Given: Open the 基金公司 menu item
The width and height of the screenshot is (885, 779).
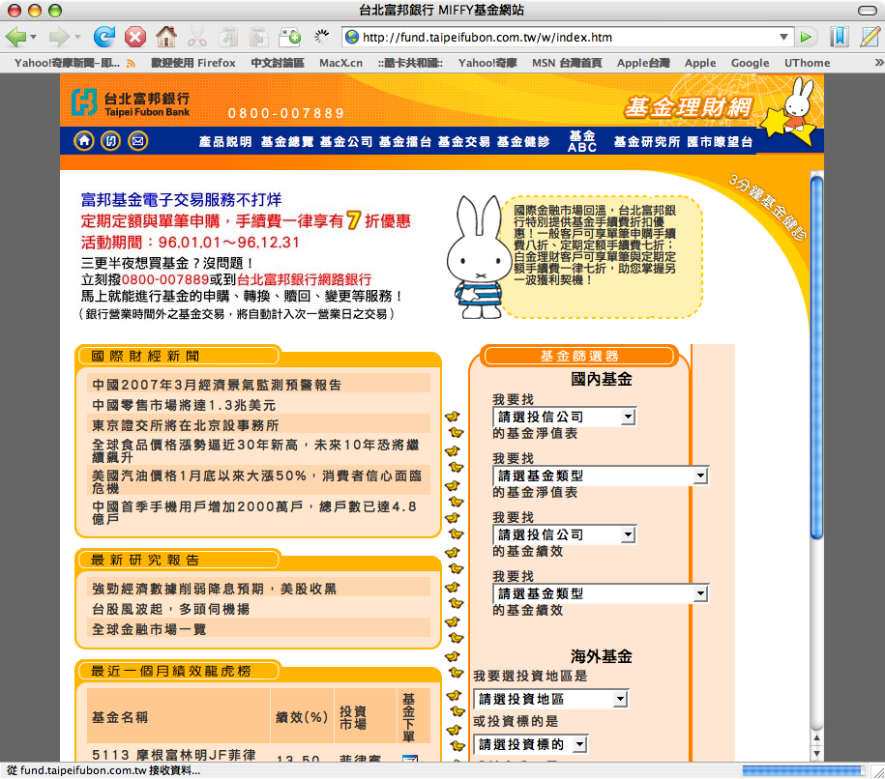Looking at the screenshot, I should point(346,141).
